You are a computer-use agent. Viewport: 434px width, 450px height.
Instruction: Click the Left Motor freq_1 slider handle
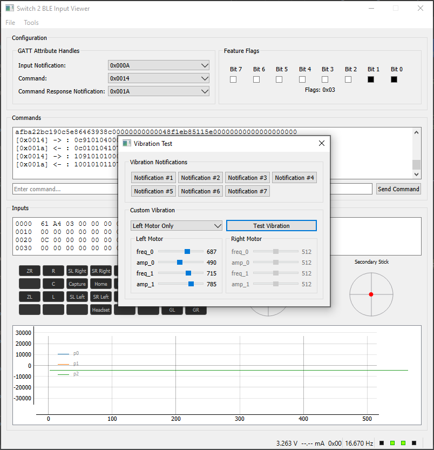[188, 273]
